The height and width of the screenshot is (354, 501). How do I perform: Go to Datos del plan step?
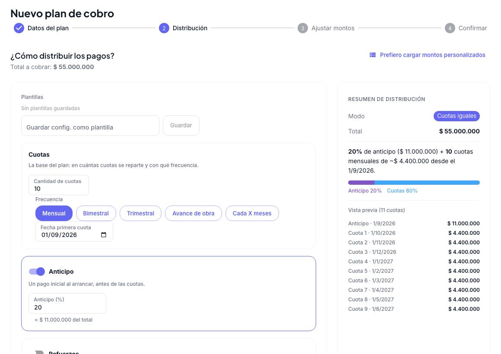(x=48, y=28)
